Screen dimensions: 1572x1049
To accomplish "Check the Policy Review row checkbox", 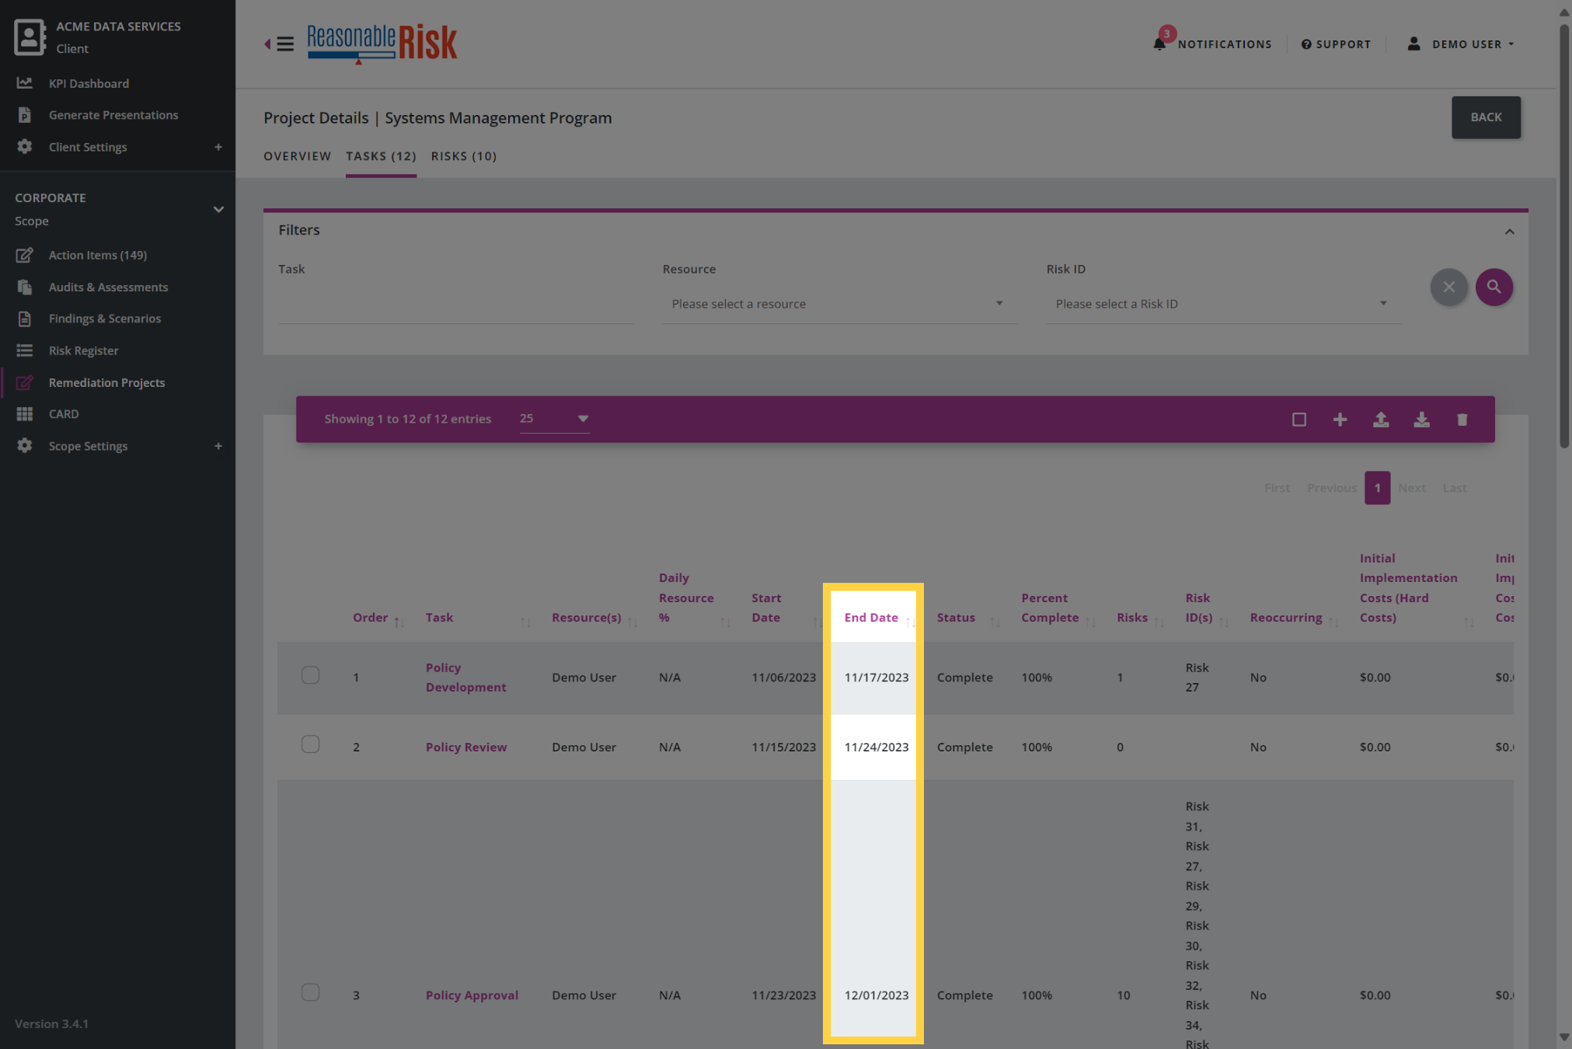I will [310, 744].
